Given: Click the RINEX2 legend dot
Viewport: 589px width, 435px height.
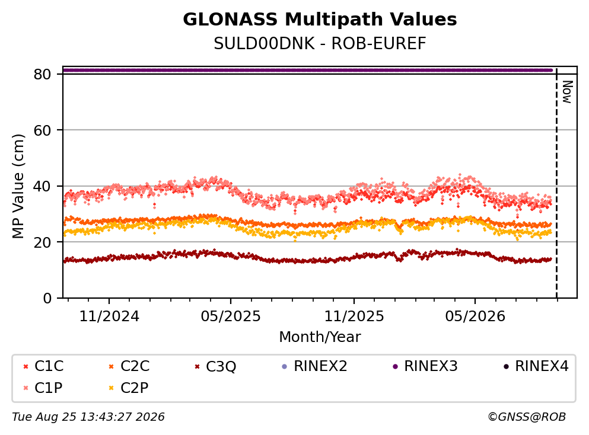Looking at the screenshot, I should pyautogui.click(x=284, y=366).
